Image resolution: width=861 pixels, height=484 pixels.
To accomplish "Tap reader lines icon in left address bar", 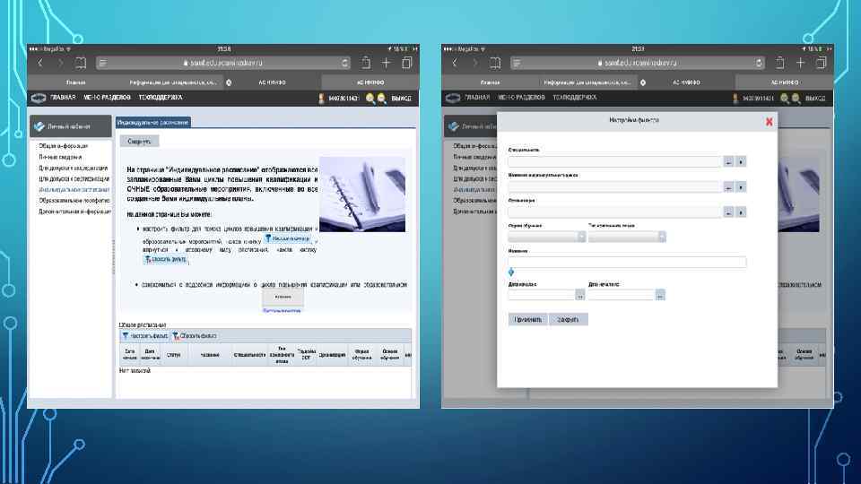I will pos(102,63).
